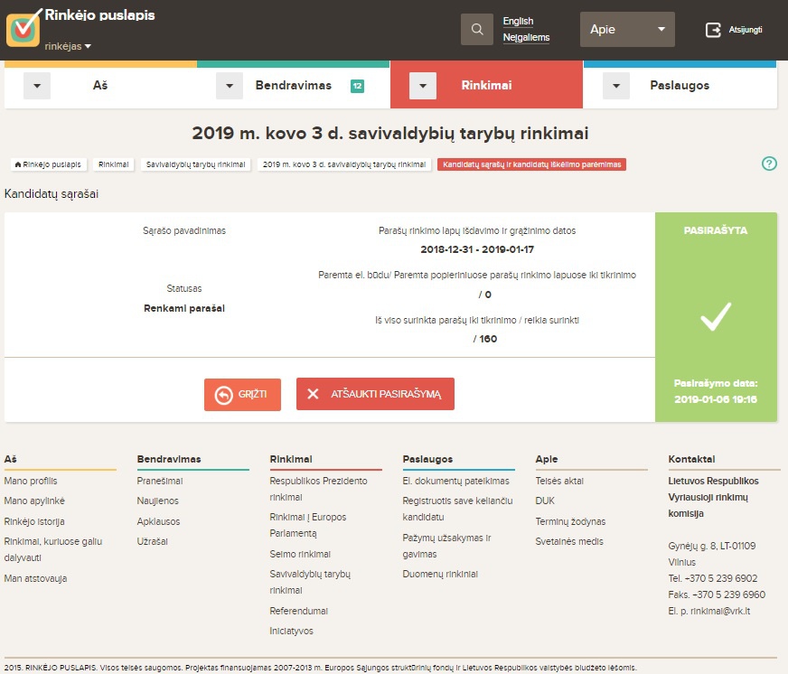788x674 pixels.
Task: Click the white checkmark in PASIRAŠYTA panel
Action: 716,316
